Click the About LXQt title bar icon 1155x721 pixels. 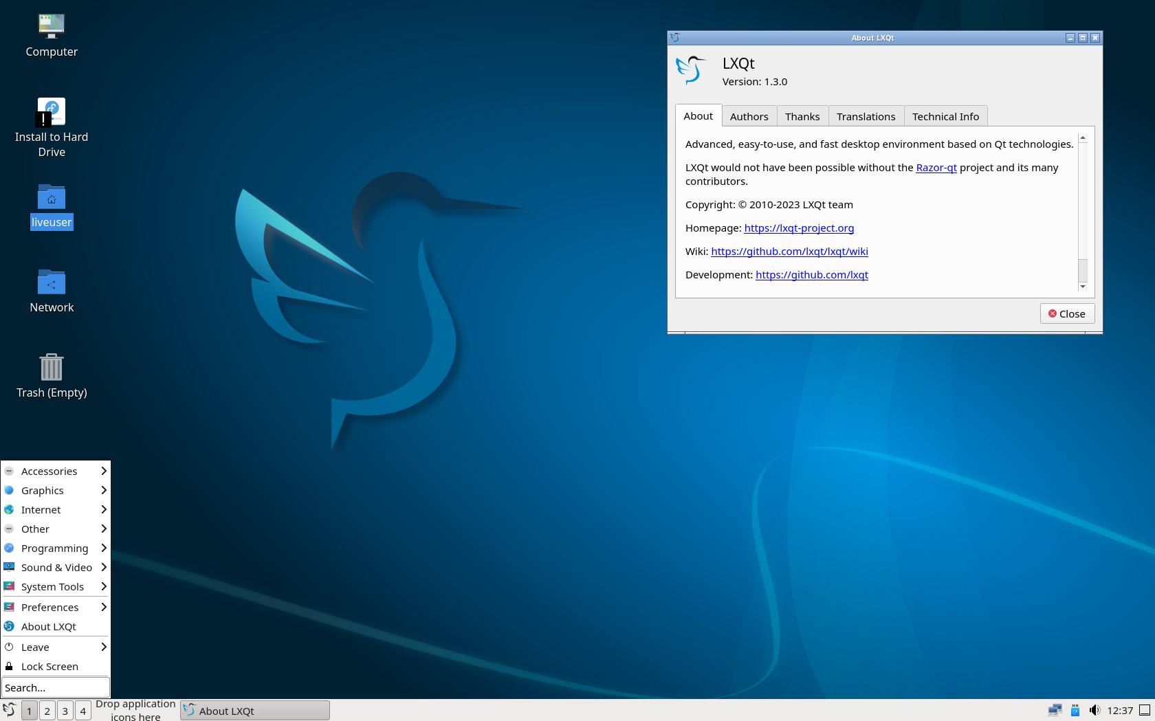(x=675, y=38)
